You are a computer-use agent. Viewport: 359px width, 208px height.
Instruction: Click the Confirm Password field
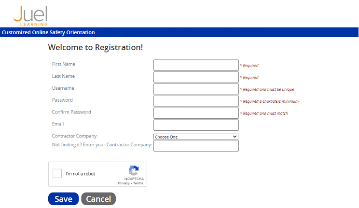196,113
